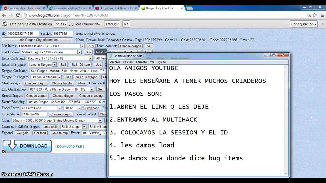Click the big DOWNLOAD arrow banner
The width and height of the screenshot is (326, 183).
[x=27, y=146]
